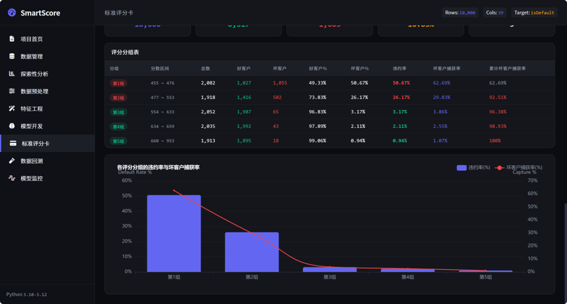This screenshot has height=304, width=567.
Task: Click the 探索性分析 chart icon
Action: click(x=12, y=73)
